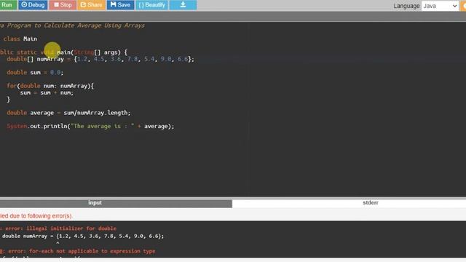This screenshot has height=262, width=466.
Task: Click the Language label
Action: [406, 6]
